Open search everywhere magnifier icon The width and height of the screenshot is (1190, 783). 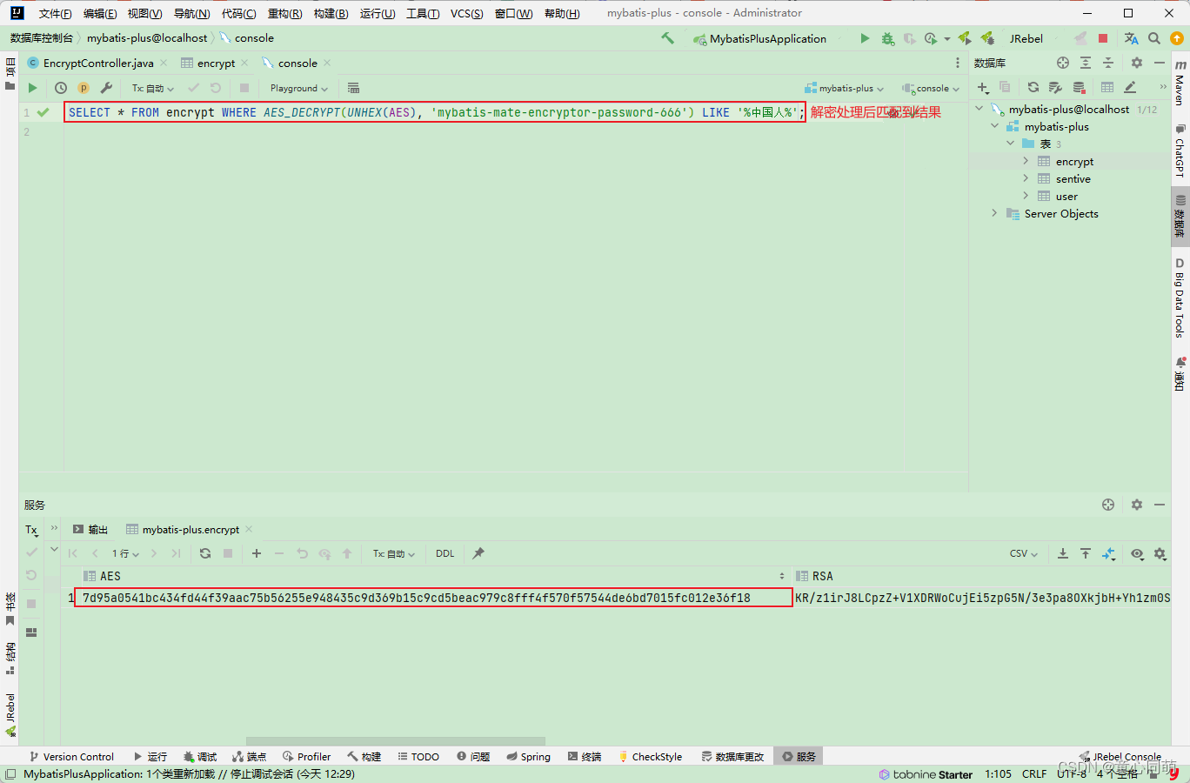(1154, 38)
